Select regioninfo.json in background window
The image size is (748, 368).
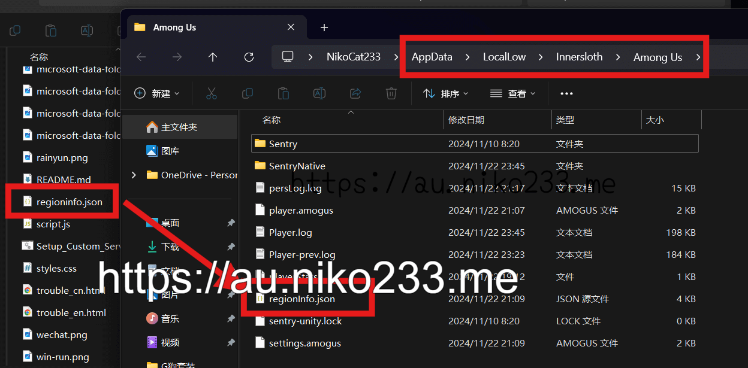tap(62, 202)
